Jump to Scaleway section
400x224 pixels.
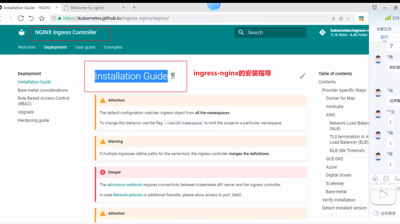pyautogui.click(x=335, y=183)
